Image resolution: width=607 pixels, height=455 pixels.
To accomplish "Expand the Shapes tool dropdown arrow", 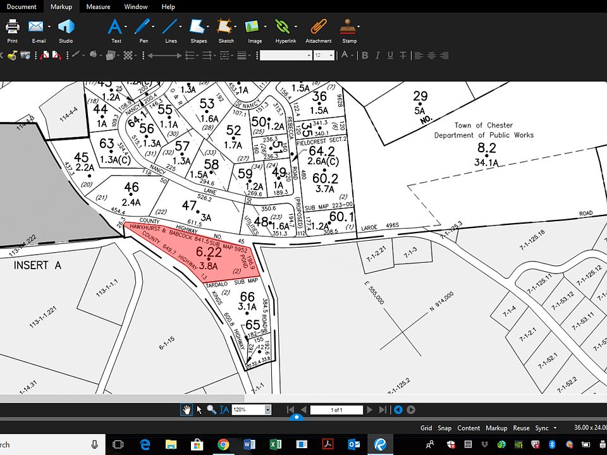I will click(x=209, y=27).
